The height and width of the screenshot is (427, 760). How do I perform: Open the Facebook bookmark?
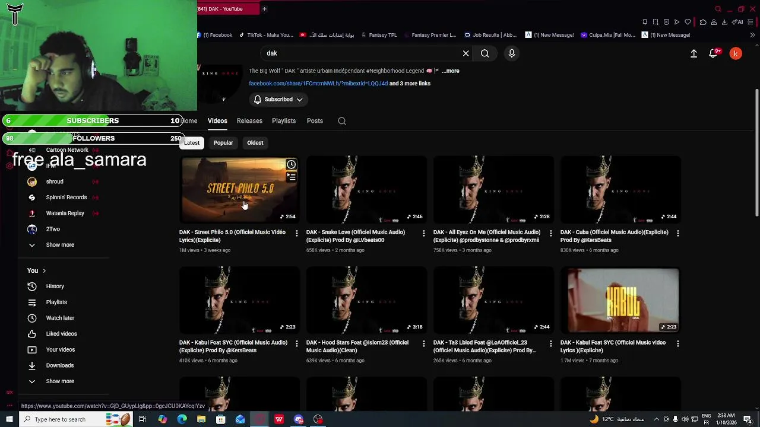tap(214, 35)
